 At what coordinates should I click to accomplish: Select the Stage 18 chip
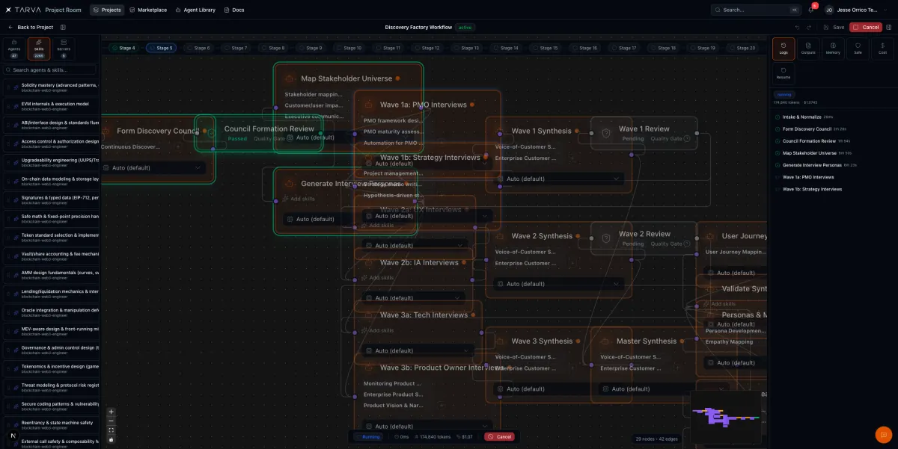(x=664, y=48)
